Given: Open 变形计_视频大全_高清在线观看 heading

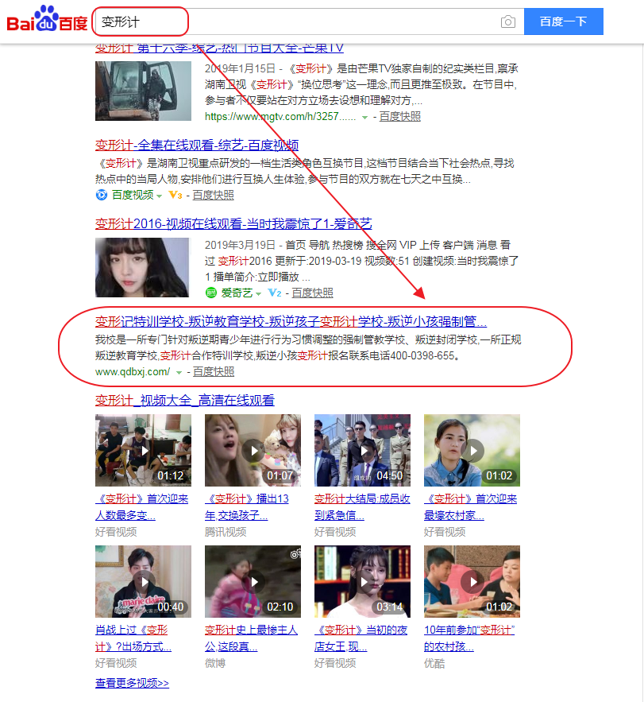Looking at the screenshot, I should point(185,400).
